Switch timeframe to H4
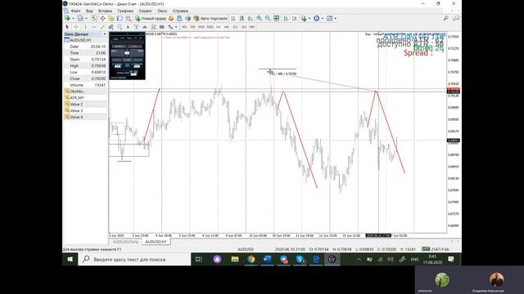The image size is (524, 294). point(228,27)
